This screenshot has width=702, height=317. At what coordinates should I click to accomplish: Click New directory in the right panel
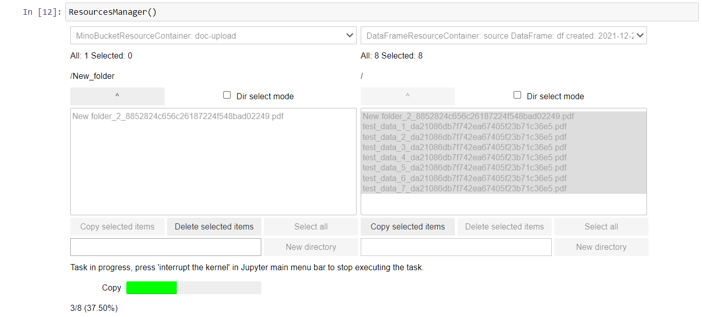coord(601,247)
